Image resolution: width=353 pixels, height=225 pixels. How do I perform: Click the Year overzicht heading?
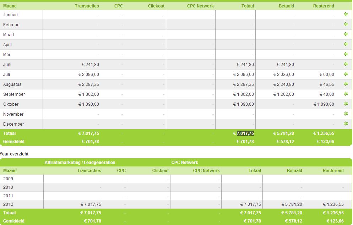14,154
